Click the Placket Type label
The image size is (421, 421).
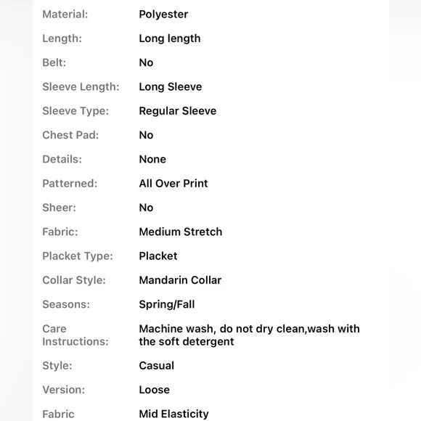(78, 256)
